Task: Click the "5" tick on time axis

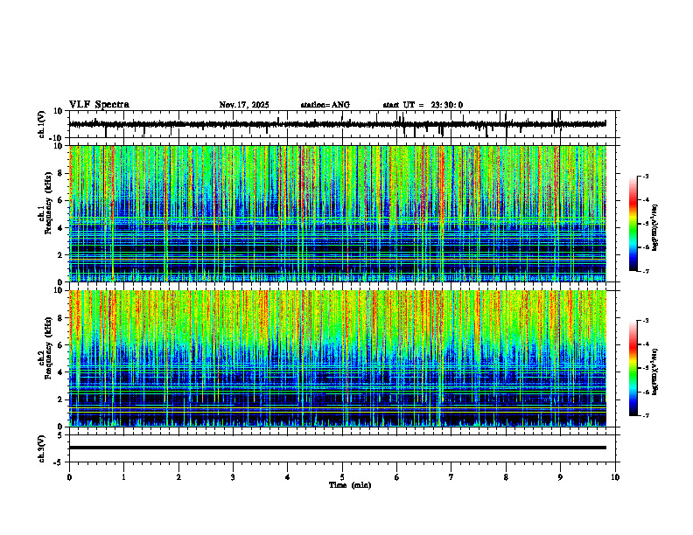Action: point(342,477)
